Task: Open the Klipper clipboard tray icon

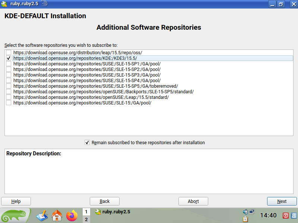Action: tap(245, 219)
